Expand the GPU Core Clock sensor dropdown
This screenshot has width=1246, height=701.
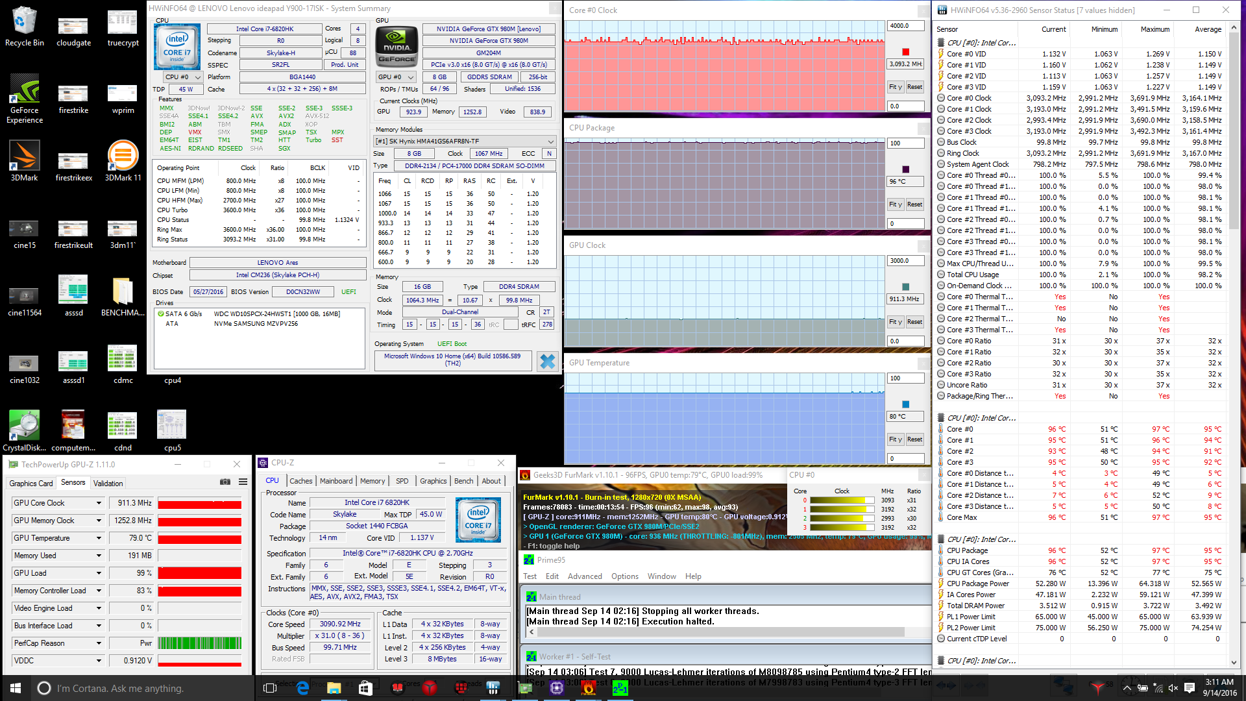point(99,503)
